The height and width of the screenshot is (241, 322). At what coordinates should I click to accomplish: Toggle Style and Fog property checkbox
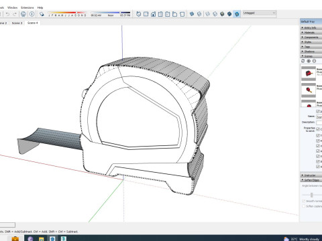coord(318,156)
